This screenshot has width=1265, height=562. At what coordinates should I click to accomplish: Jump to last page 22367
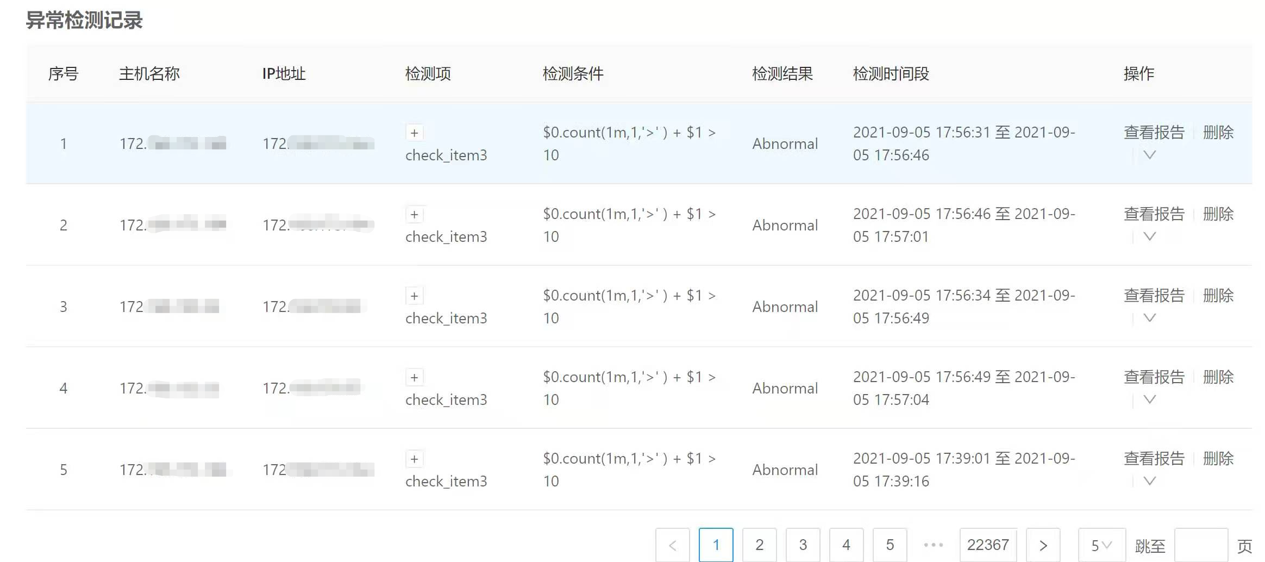point(989,545)
